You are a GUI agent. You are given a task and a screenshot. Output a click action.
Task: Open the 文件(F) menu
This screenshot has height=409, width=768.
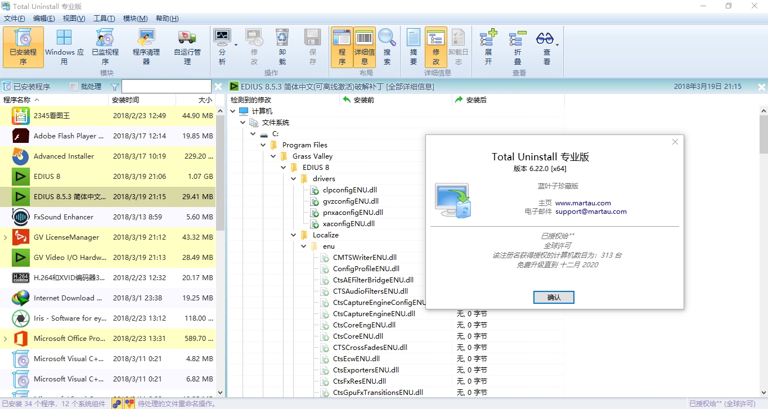pyautogui.click(x=15, y=19)
